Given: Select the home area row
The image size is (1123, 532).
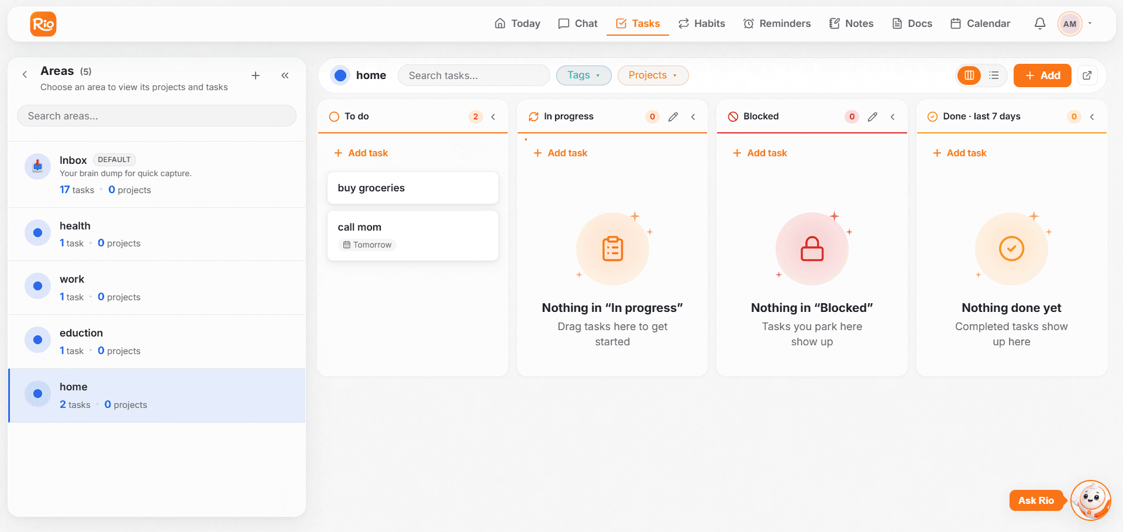Looking at the screenshot, I should [x=157, y=396].
